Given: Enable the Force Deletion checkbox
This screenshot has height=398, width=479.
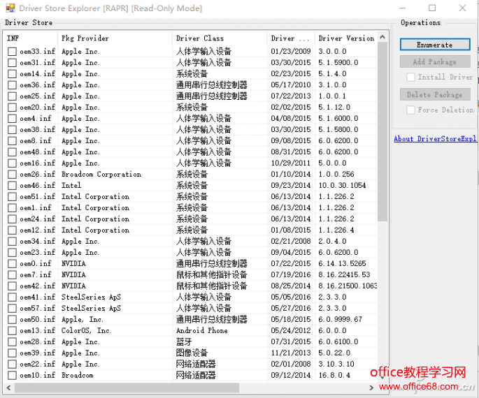Looking at the screenshot, I should (411, 110).
